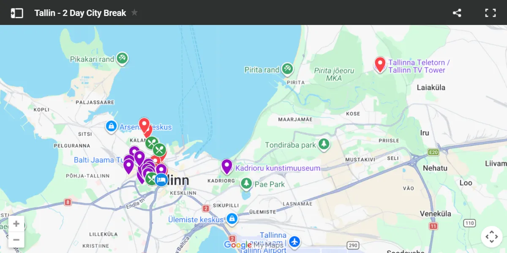Select the Kadrioru kunstimuuseum purple pin
The height and width of the screenshot is (253, 507).
(x=227, y=167)
